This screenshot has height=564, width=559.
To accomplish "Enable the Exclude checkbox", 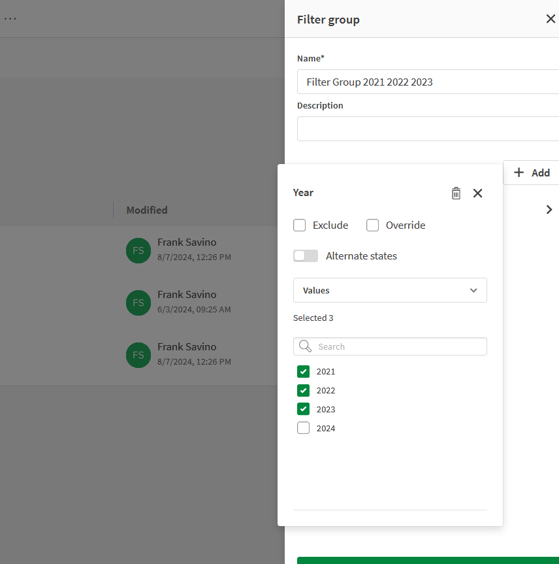I will click(299, 225).
